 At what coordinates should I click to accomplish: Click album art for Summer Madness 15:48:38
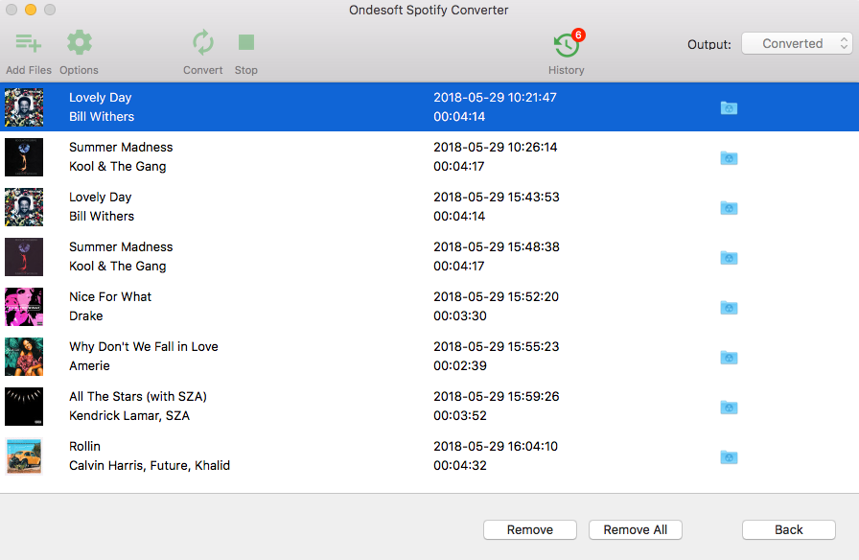[x=24, y=257]
